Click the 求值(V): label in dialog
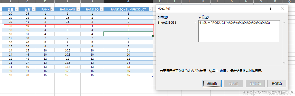This screenshot has height=96, width=295. tap(204, 17)
